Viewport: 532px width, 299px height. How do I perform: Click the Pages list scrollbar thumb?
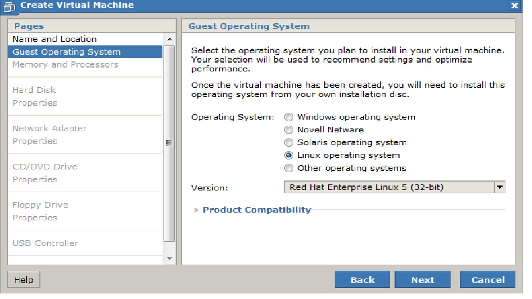click(170, 143)
